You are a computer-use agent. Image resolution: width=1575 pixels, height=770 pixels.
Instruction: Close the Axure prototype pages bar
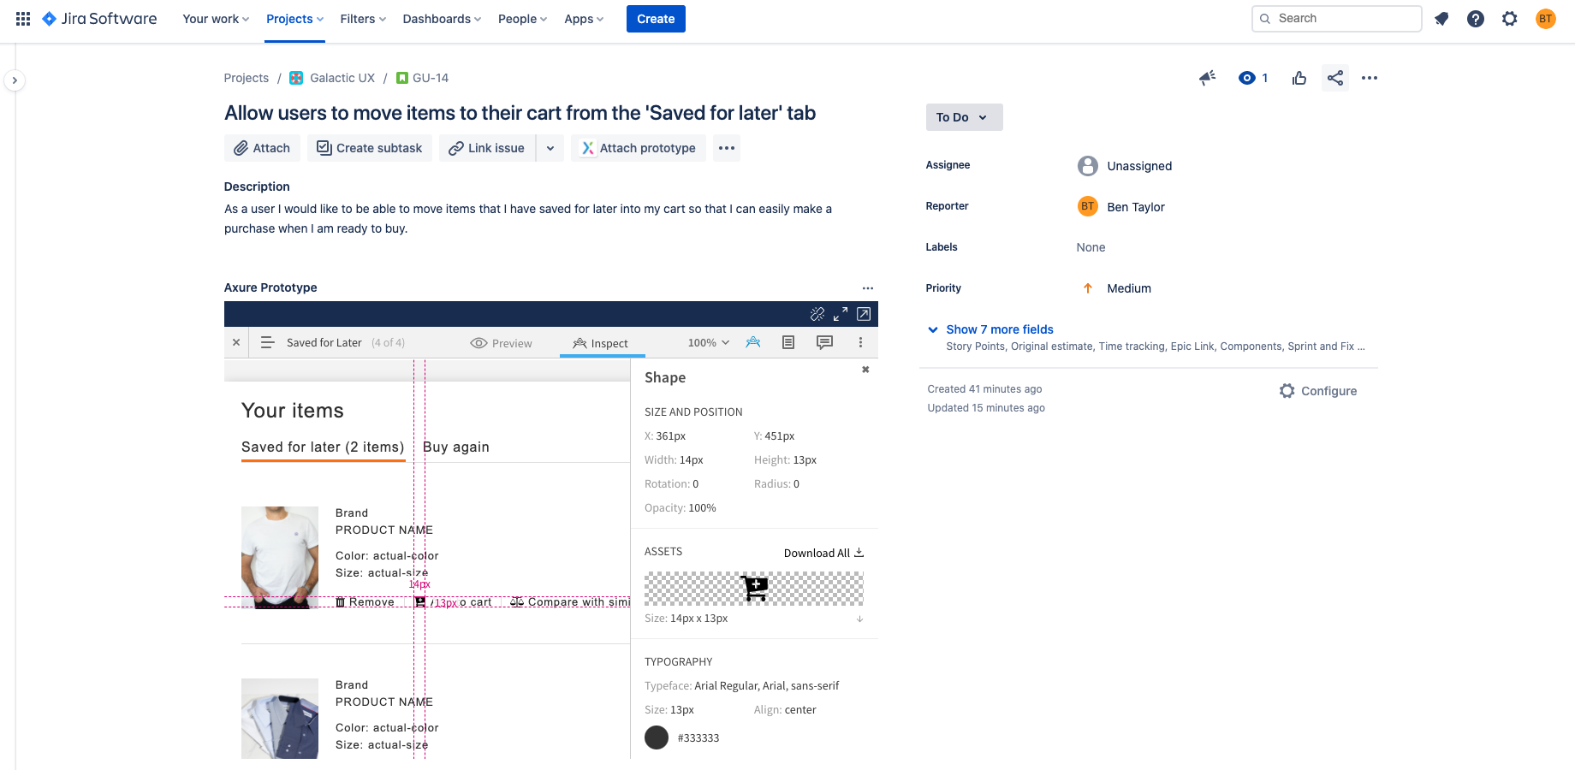(x=236, y=342)
